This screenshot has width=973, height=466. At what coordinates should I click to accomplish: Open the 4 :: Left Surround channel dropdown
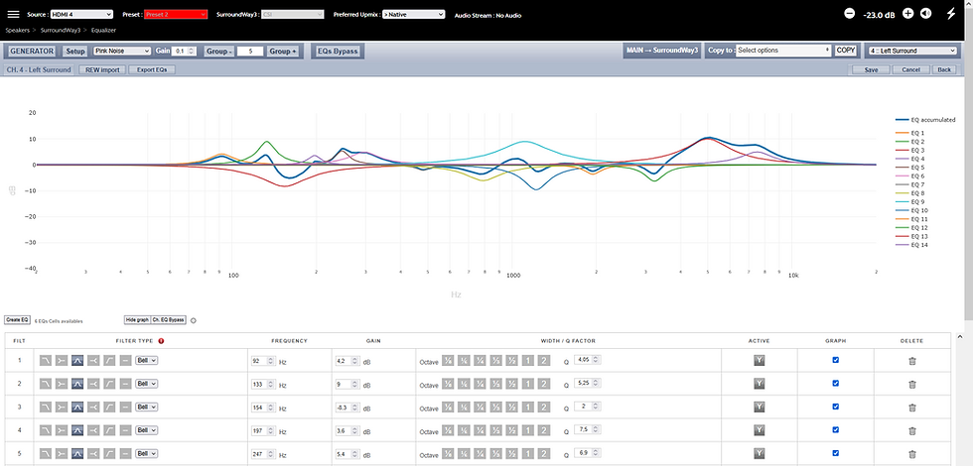(912, 51)
